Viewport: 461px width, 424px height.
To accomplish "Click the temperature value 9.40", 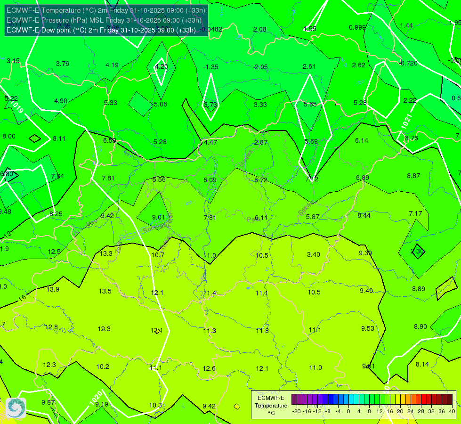I will [366, 291].
